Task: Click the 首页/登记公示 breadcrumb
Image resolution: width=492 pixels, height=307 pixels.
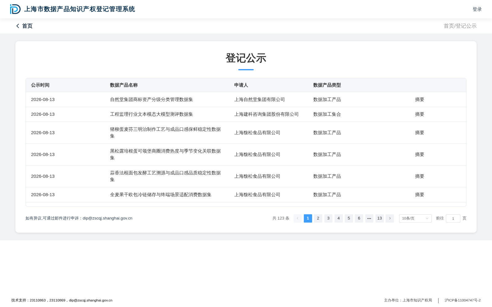Action: [x=460, y=26]
